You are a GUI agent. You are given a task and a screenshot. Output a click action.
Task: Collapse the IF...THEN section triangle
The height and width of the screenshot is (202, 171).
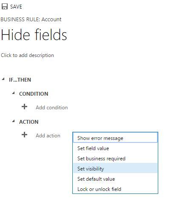pos(3,79)
